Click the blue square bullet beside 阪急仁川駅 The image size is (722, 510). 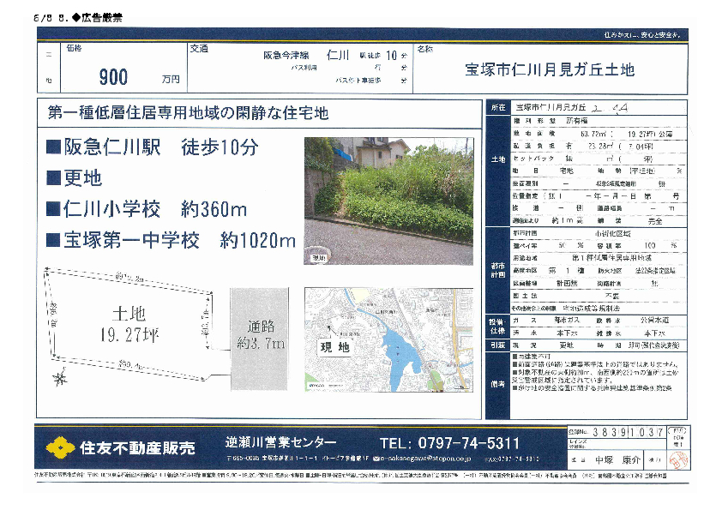[53, 147]
